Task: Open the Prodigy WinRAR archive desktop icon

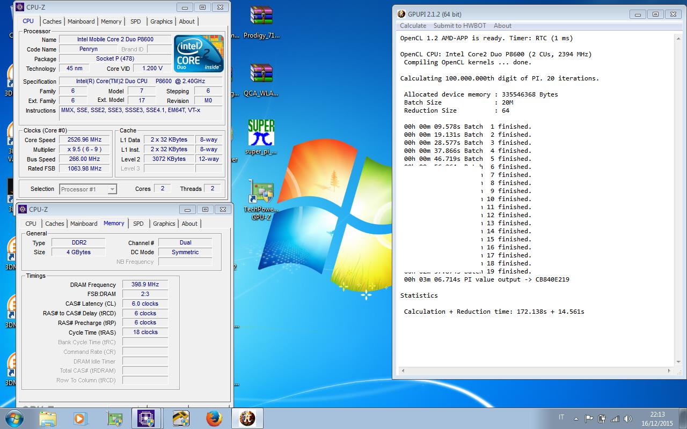Action: [261, 23]
